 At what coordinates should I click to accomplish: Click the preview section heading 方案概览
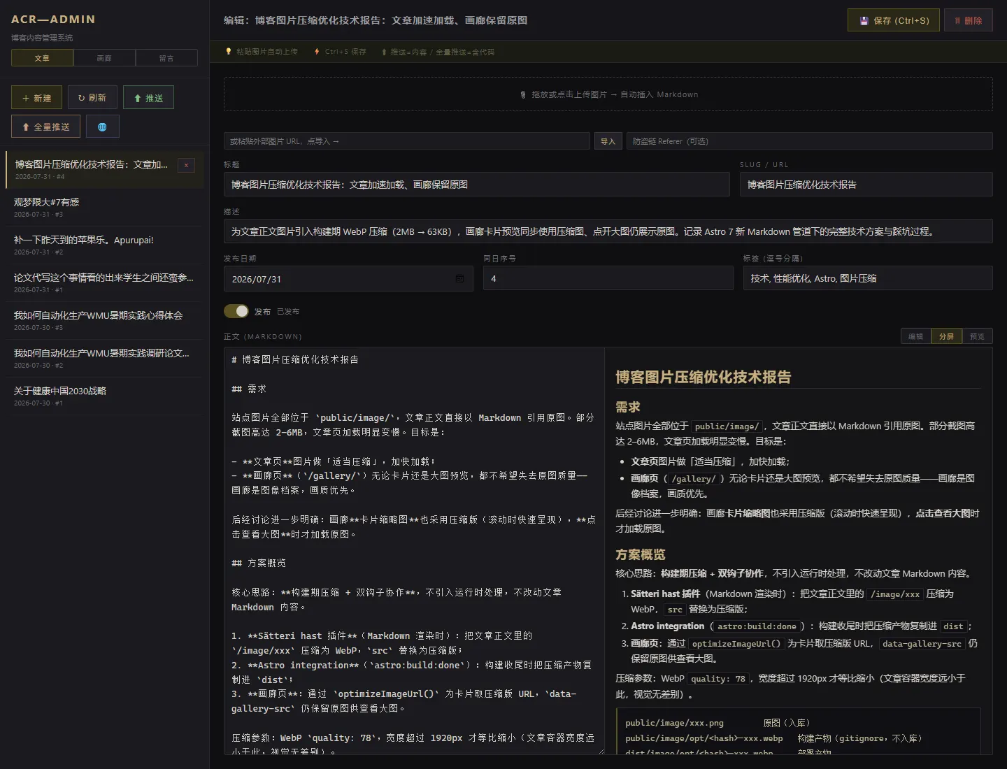pyautogui.click(x=641, y=554)
